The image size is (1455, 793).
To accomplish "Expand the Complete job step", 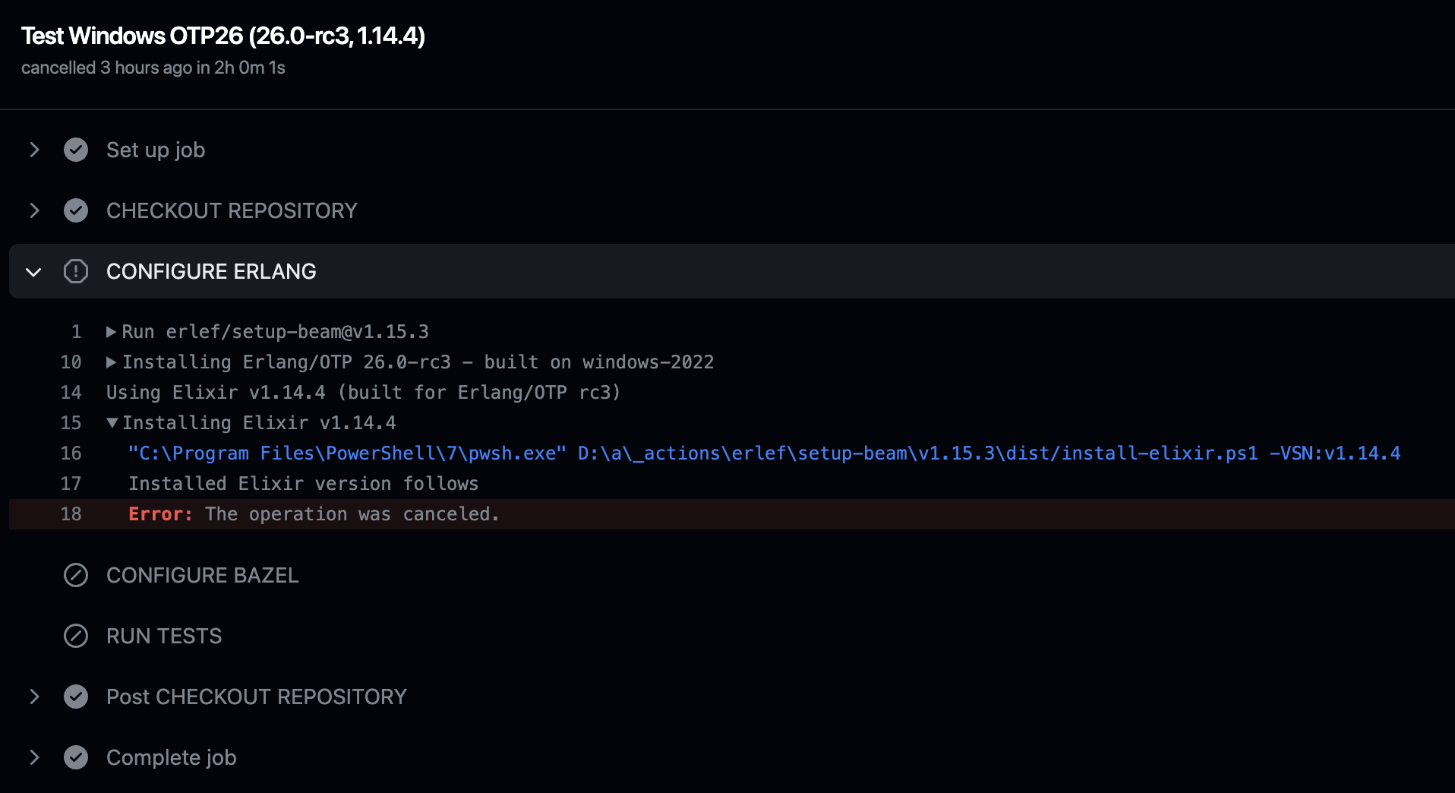I will (x=33, y=757).
